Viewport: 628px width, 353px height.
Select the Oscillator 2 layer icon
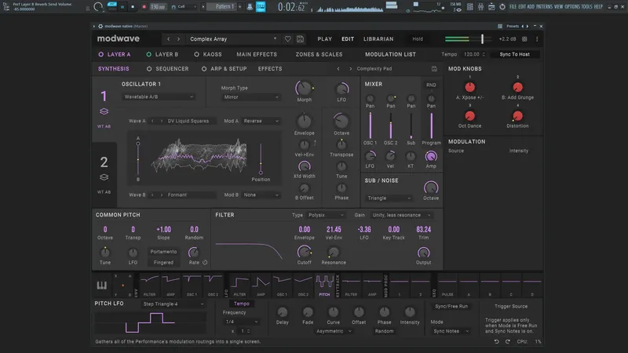[x=104, y=177]
